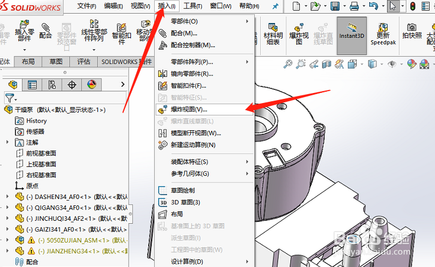Switch to the 评估 tab
Screen dimensions: 435x267
point(84,62)
